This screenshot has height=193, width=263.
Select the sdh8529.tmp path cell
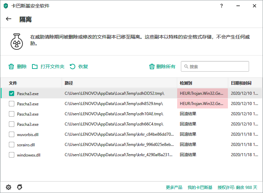click(114, 104)
